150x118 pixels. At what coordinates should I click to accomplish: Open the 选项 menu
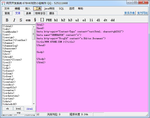(72, 9)
